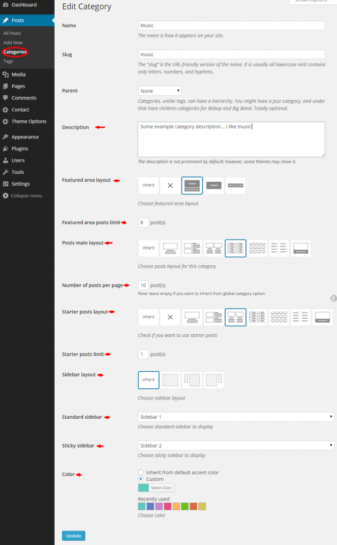Open the Parent category dropdown
The height and width of the screenshot is (545, 337).
tap(159, 91)
